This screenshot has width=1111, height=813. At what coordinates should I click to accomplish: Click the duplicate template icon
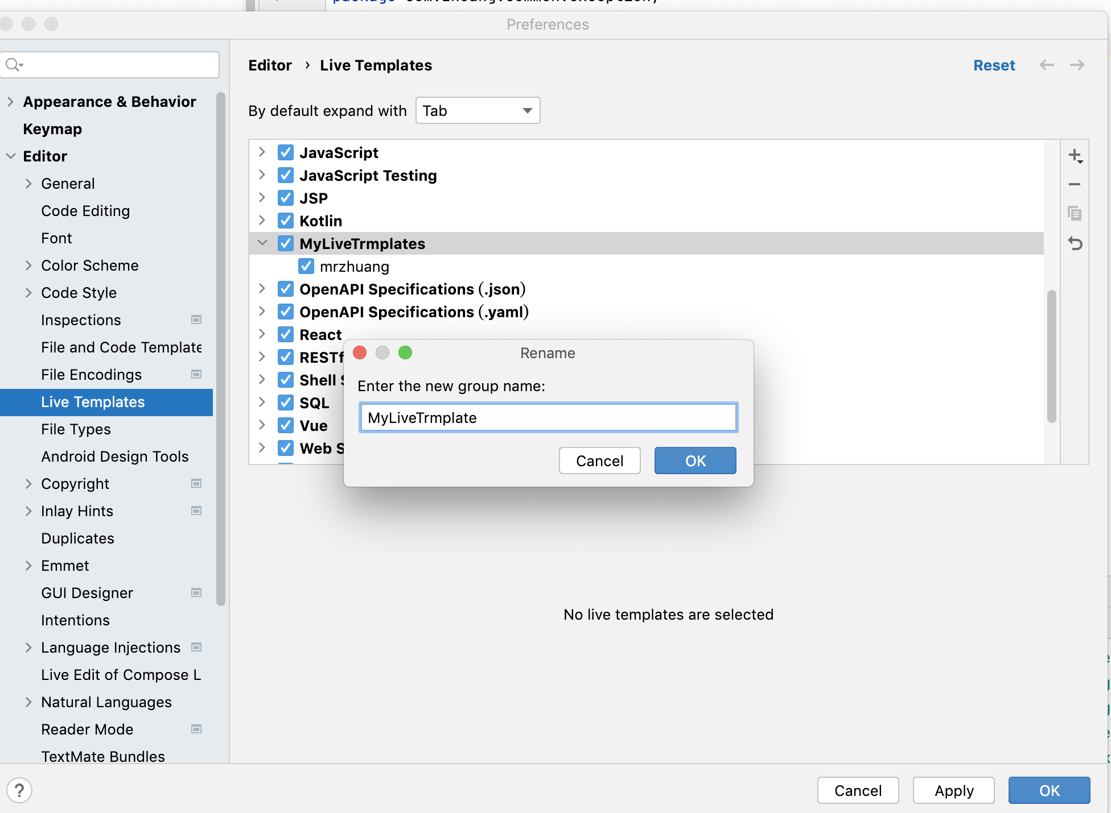click(1075, 214)
